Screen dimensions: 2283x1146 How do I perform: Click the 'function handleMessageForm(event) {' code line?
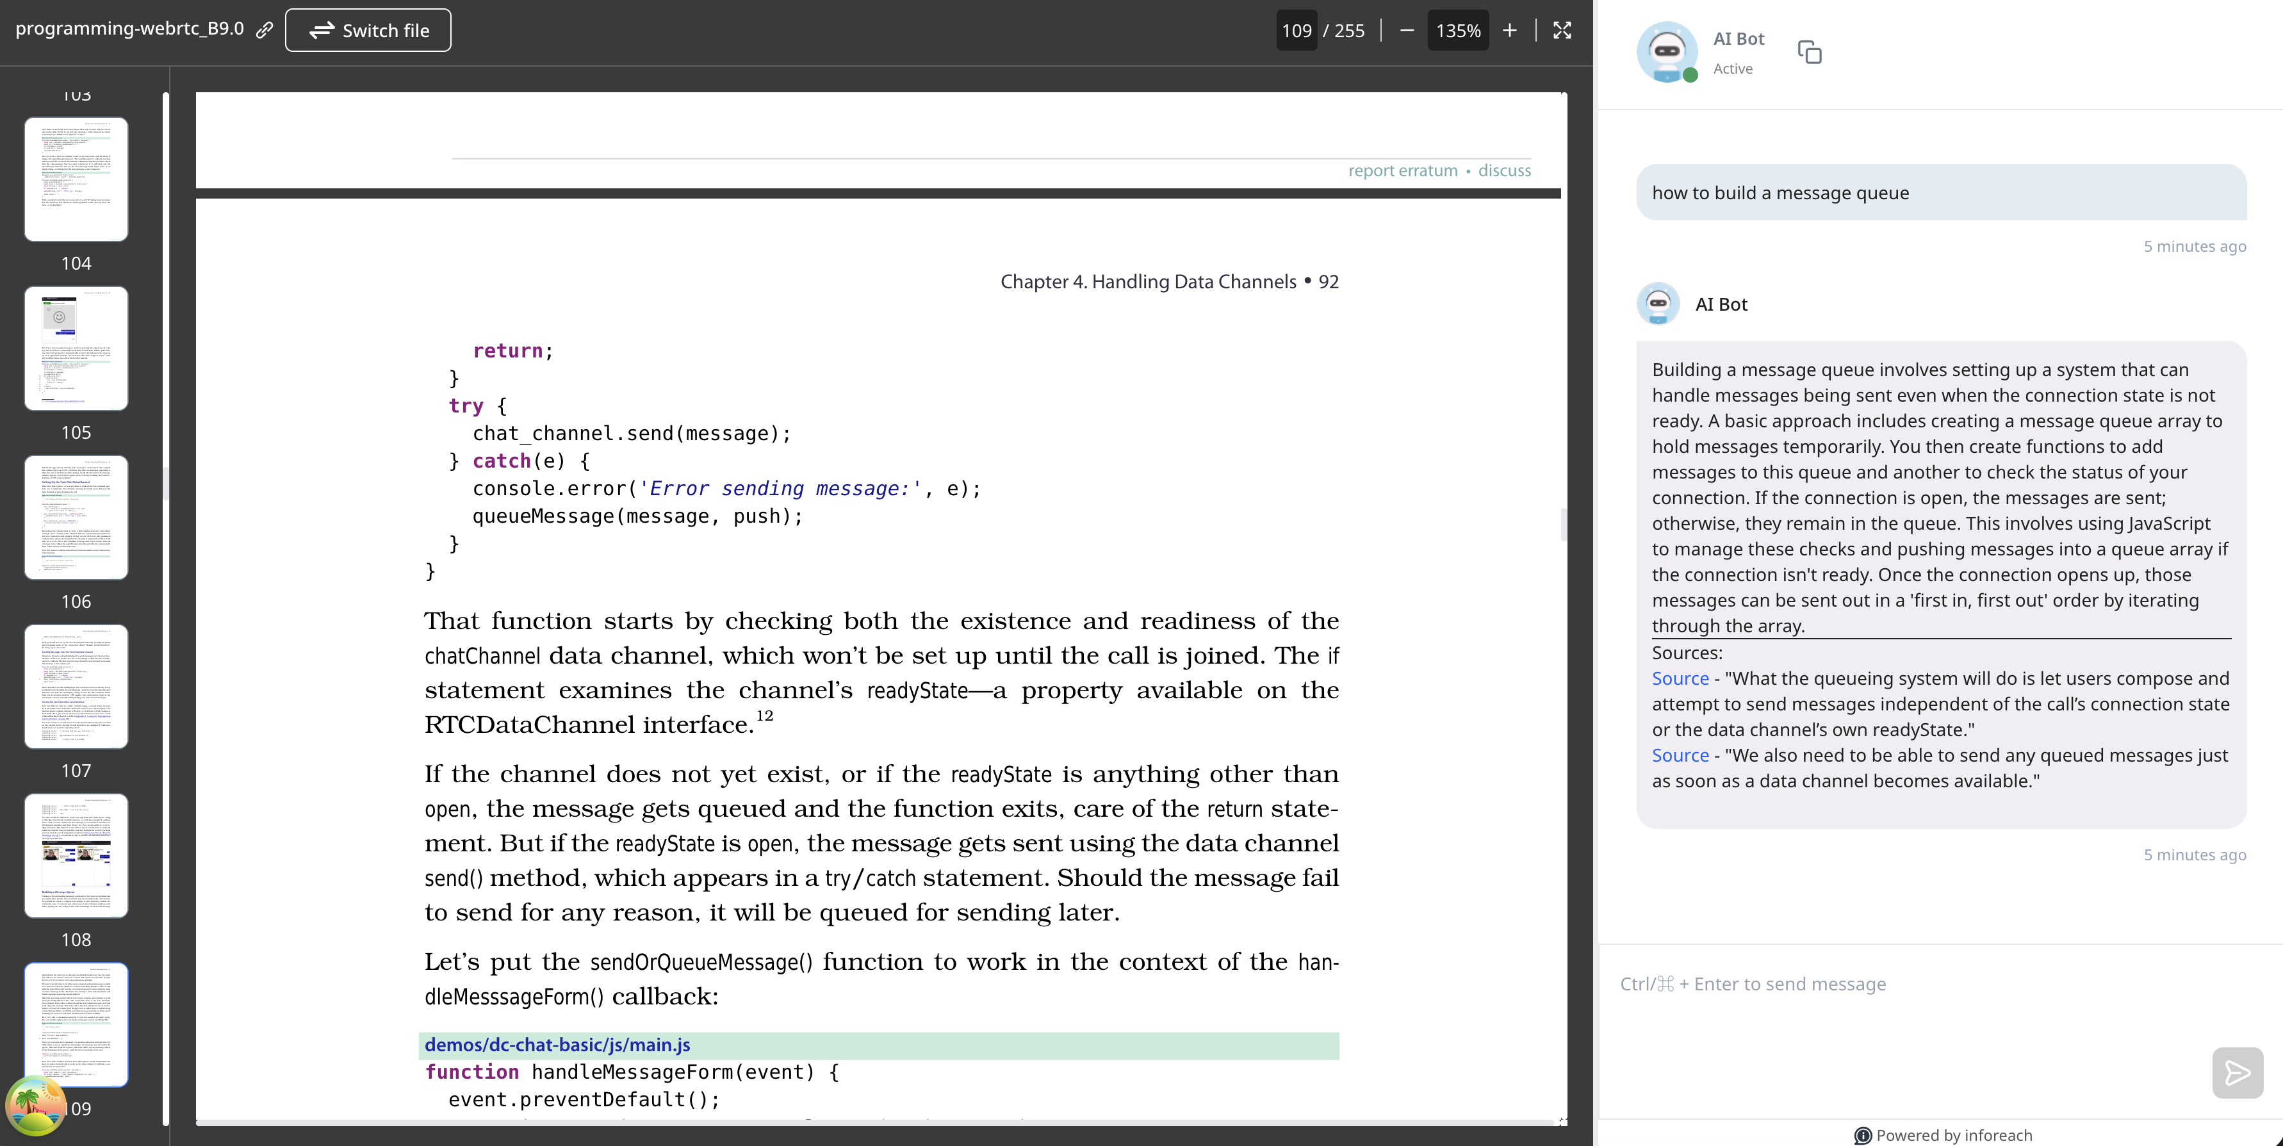(632, 1072)
